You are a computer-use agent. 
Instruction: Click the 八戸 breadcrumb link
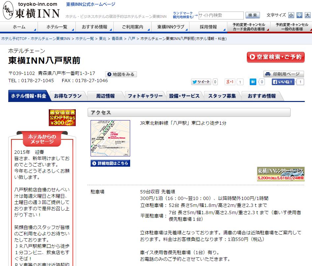131,39
